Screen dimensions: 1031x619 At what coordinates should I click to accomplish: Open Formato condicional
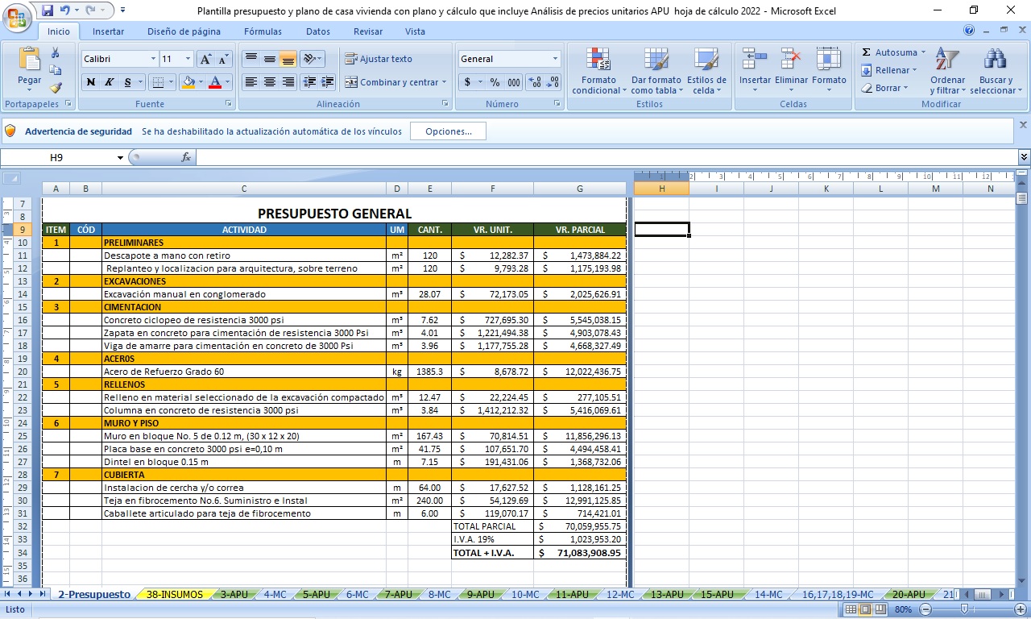click(599, 71)
